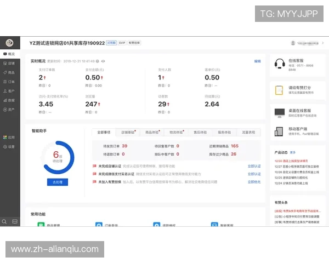Open 商品 products section in sidebar
The height and width of the screenshot is (263, 329).
pos(9,72)
